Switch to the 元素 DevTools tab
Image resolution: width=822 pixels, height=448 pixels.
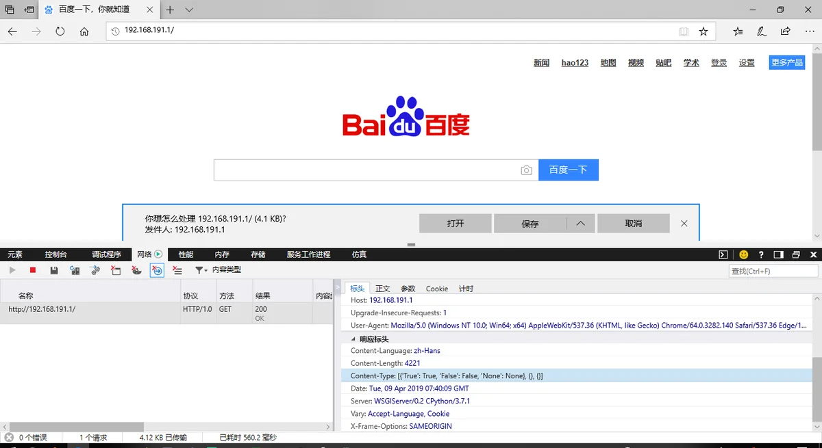point(15,254)
